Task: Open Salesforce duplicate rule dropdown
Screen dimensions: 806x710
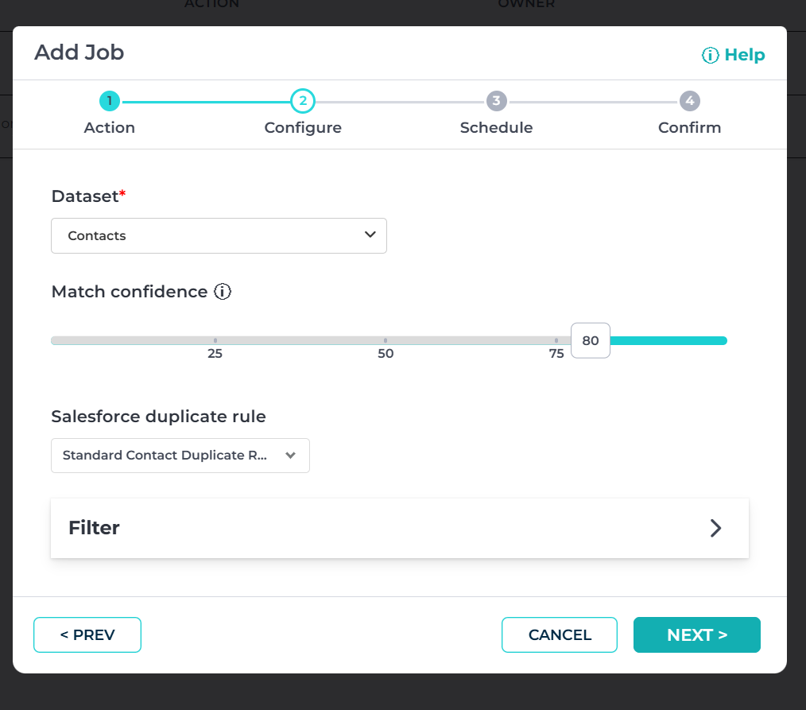Action: click(180, 456)
